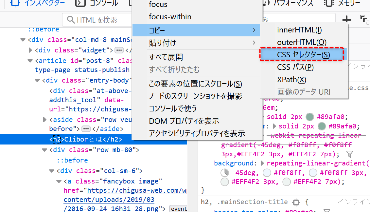The height and width of the screenshot is (212, 370).
Task: Open the upper #89afa0 color swatch
Action: coord(309,117)
